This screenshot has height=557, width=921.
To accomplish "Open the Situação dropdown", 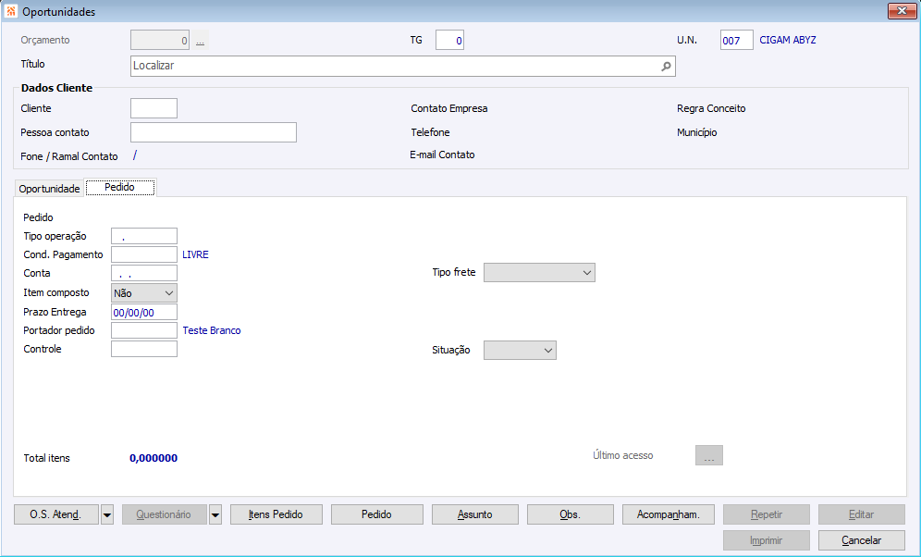I will pos(520,350).
